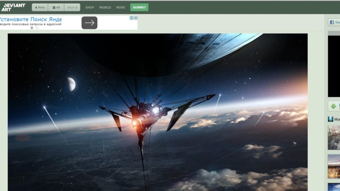Screen dimensions: 340x191
Task: Open the ad info icon
Action: 131,18
